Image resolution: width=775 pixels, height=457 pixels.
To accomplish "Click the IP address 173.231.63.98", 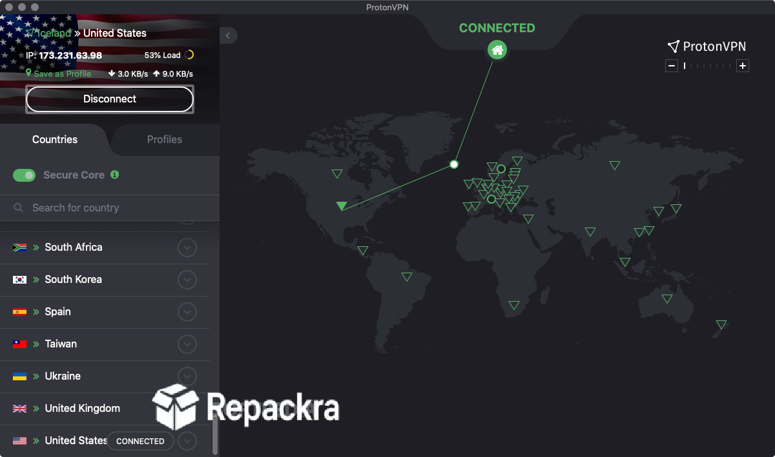I will tap(70, 55).
